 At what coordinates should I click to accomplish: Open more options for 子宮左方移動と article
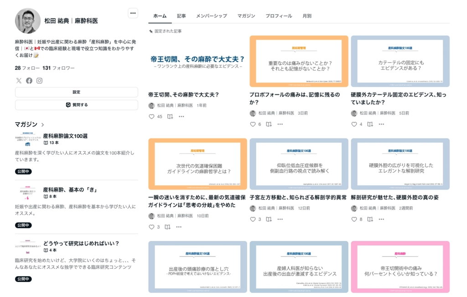click(x=280, y=219)
